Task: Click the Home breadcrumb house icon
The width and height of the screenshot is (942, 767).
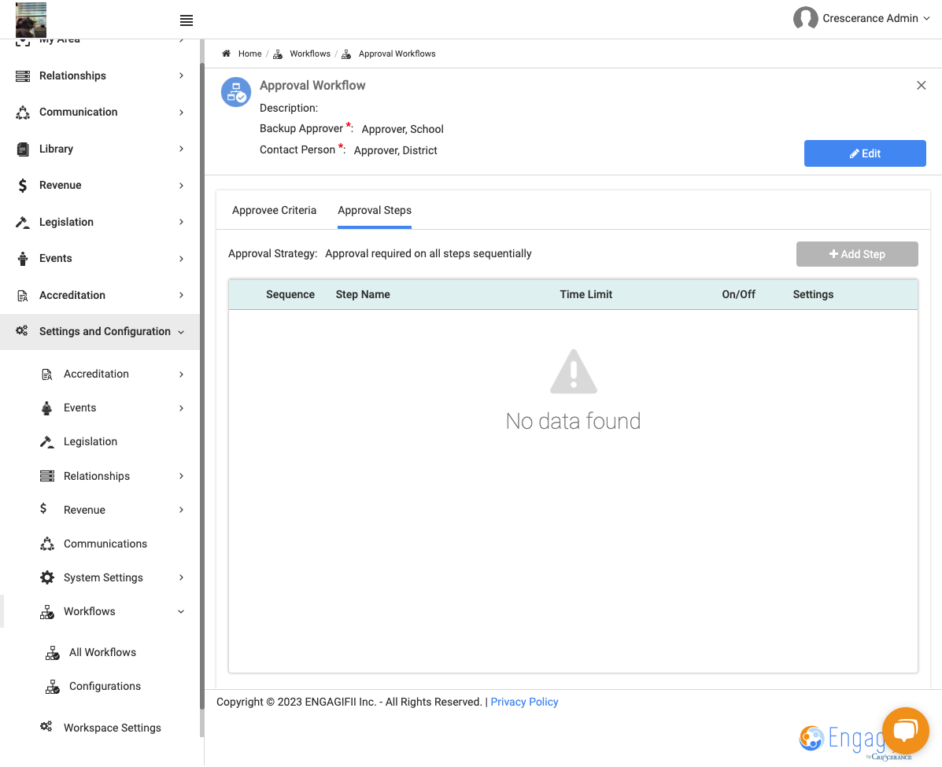Action: (227, 53)
